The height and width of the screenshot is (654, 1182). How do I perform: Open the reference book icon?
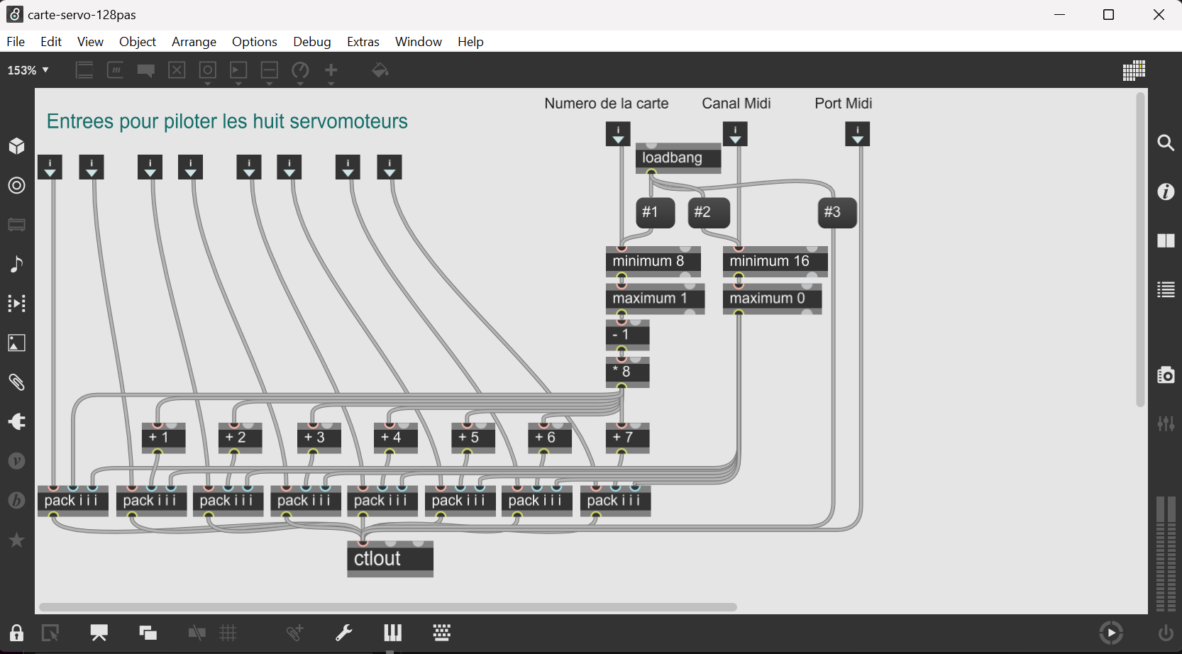pos(1166,240)
